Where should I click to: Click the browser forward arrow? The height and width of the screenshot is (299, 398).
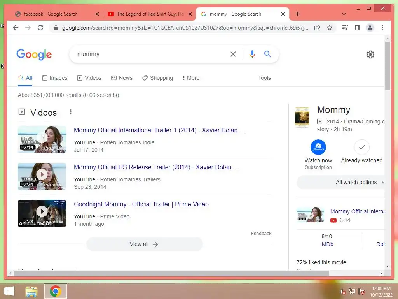point(28,28)
